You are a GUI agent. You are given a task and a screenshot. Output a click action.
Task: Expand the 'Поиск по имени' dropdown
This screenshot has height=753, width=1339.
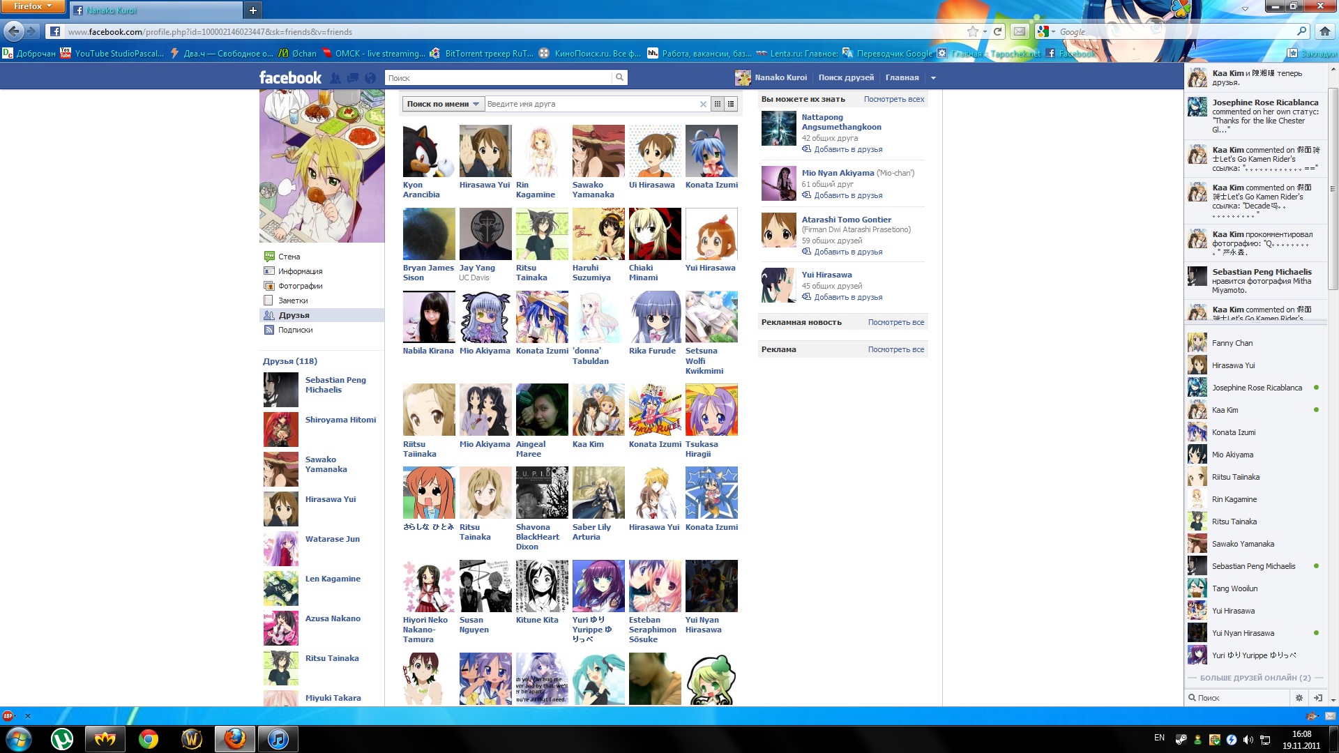[x=443, y=105]
